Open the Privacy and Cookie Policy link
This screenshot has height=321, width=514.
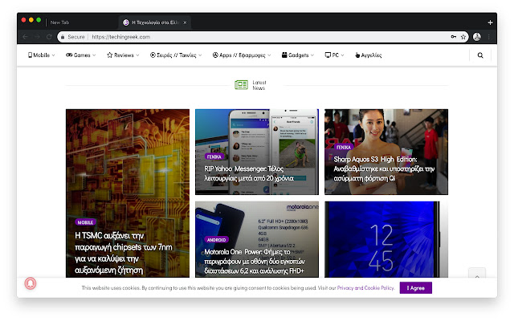coord(365,288)
